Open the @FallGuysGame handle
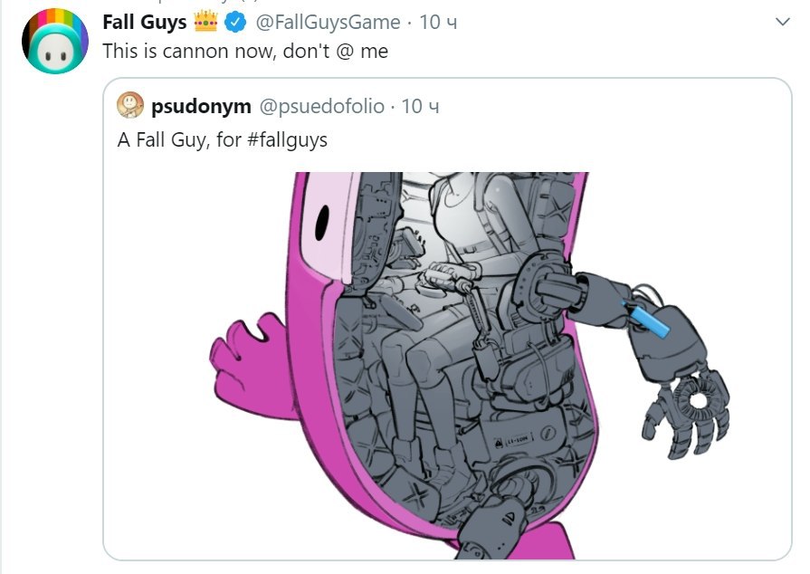This screenshot has width=810, height=574. tap(328, 23)
